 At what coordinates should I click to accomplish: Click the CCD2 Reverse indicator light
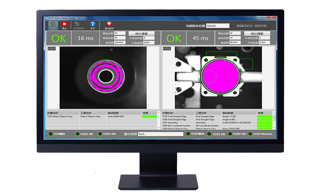click(x=250, y=134)
